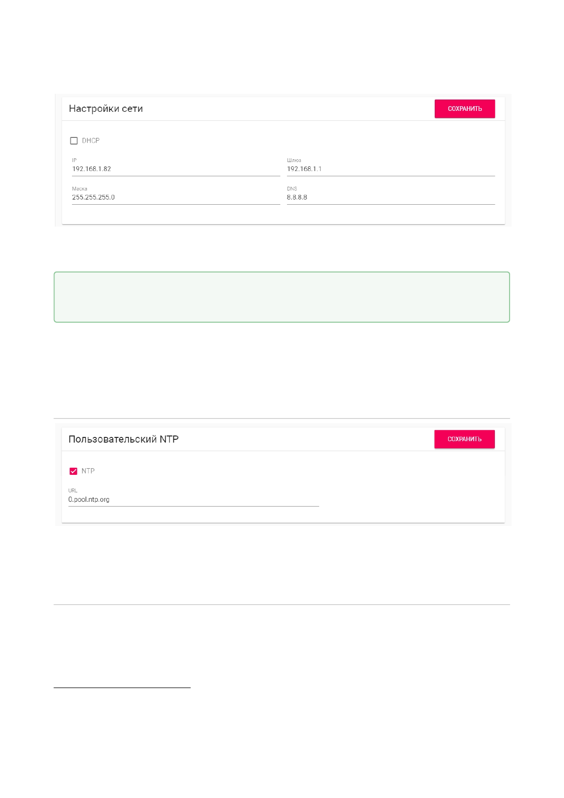Click the Настройки сети heading
The height and width of the screenshot is (798, 564).
tap(106, 109)
